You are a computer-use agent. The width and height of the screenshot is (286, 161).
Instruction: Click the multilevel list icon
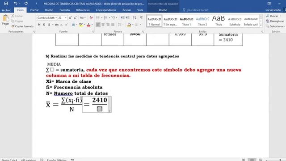(x=114, y=18)
